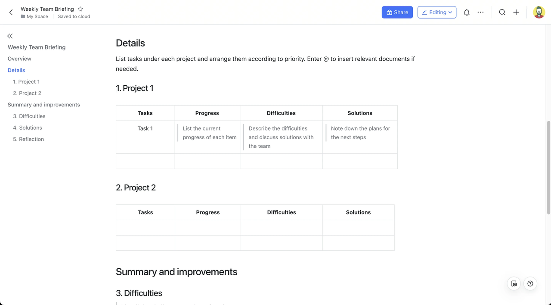
Task: Click the user profile avatar
Action: 539,12
